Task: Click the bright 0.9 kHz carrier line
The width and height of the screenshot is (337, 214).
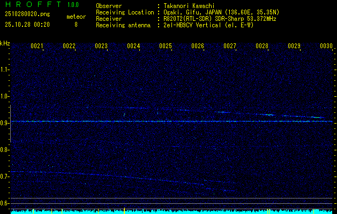Action: tap(171, 121)
